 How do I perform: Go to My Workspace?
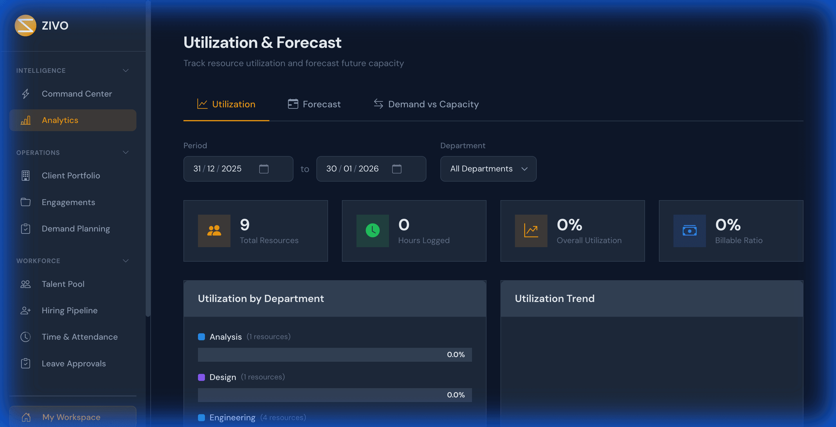tap(71, 417)
